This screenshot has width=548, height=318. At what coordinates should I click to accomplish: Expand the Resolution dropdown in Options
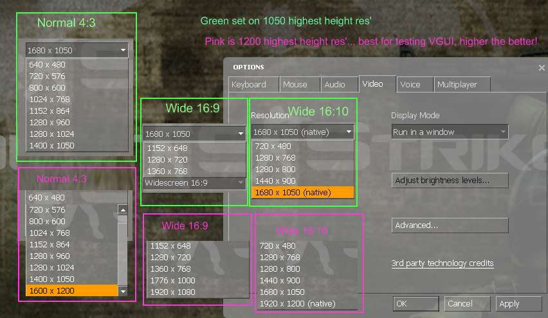pos(303,132)
